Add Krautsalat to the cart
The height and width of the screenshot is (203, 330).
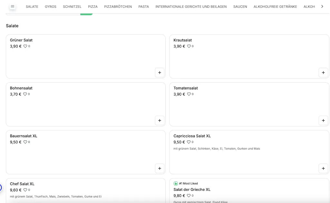point(323,73)
